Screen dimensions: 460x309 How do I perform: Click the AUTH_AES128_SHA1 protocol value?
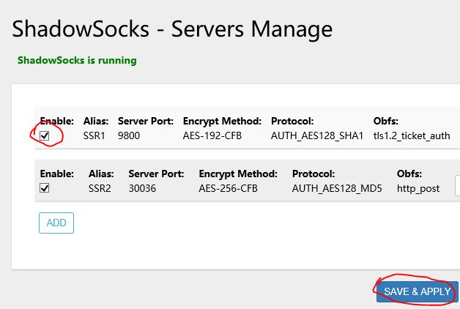[x=317, y=135]
